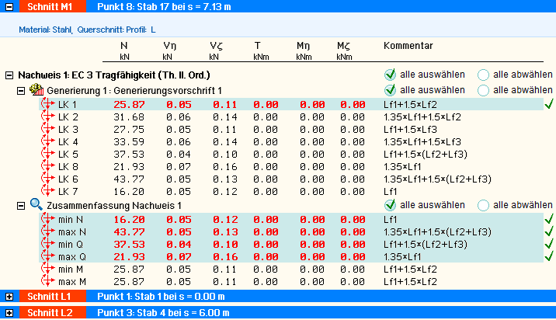Expand the Schnitt L1 section
The height and width of the screenshot is (320, 556).
coord(9,297)
